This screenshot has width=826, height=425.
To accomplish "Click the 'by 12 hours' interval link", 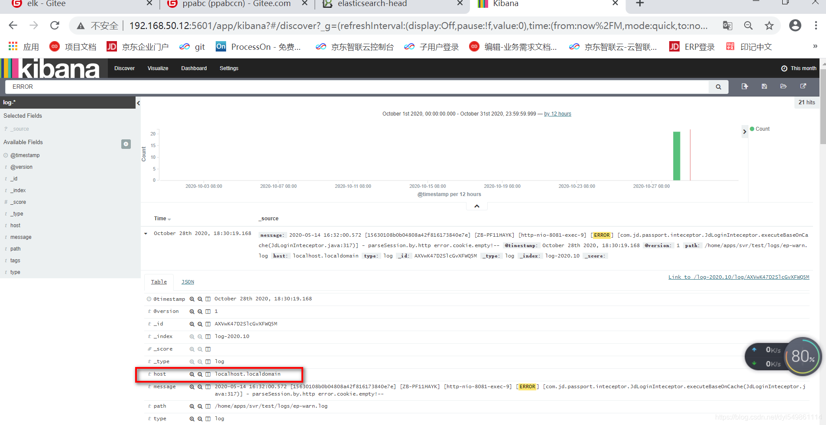I will click(557, 114).
